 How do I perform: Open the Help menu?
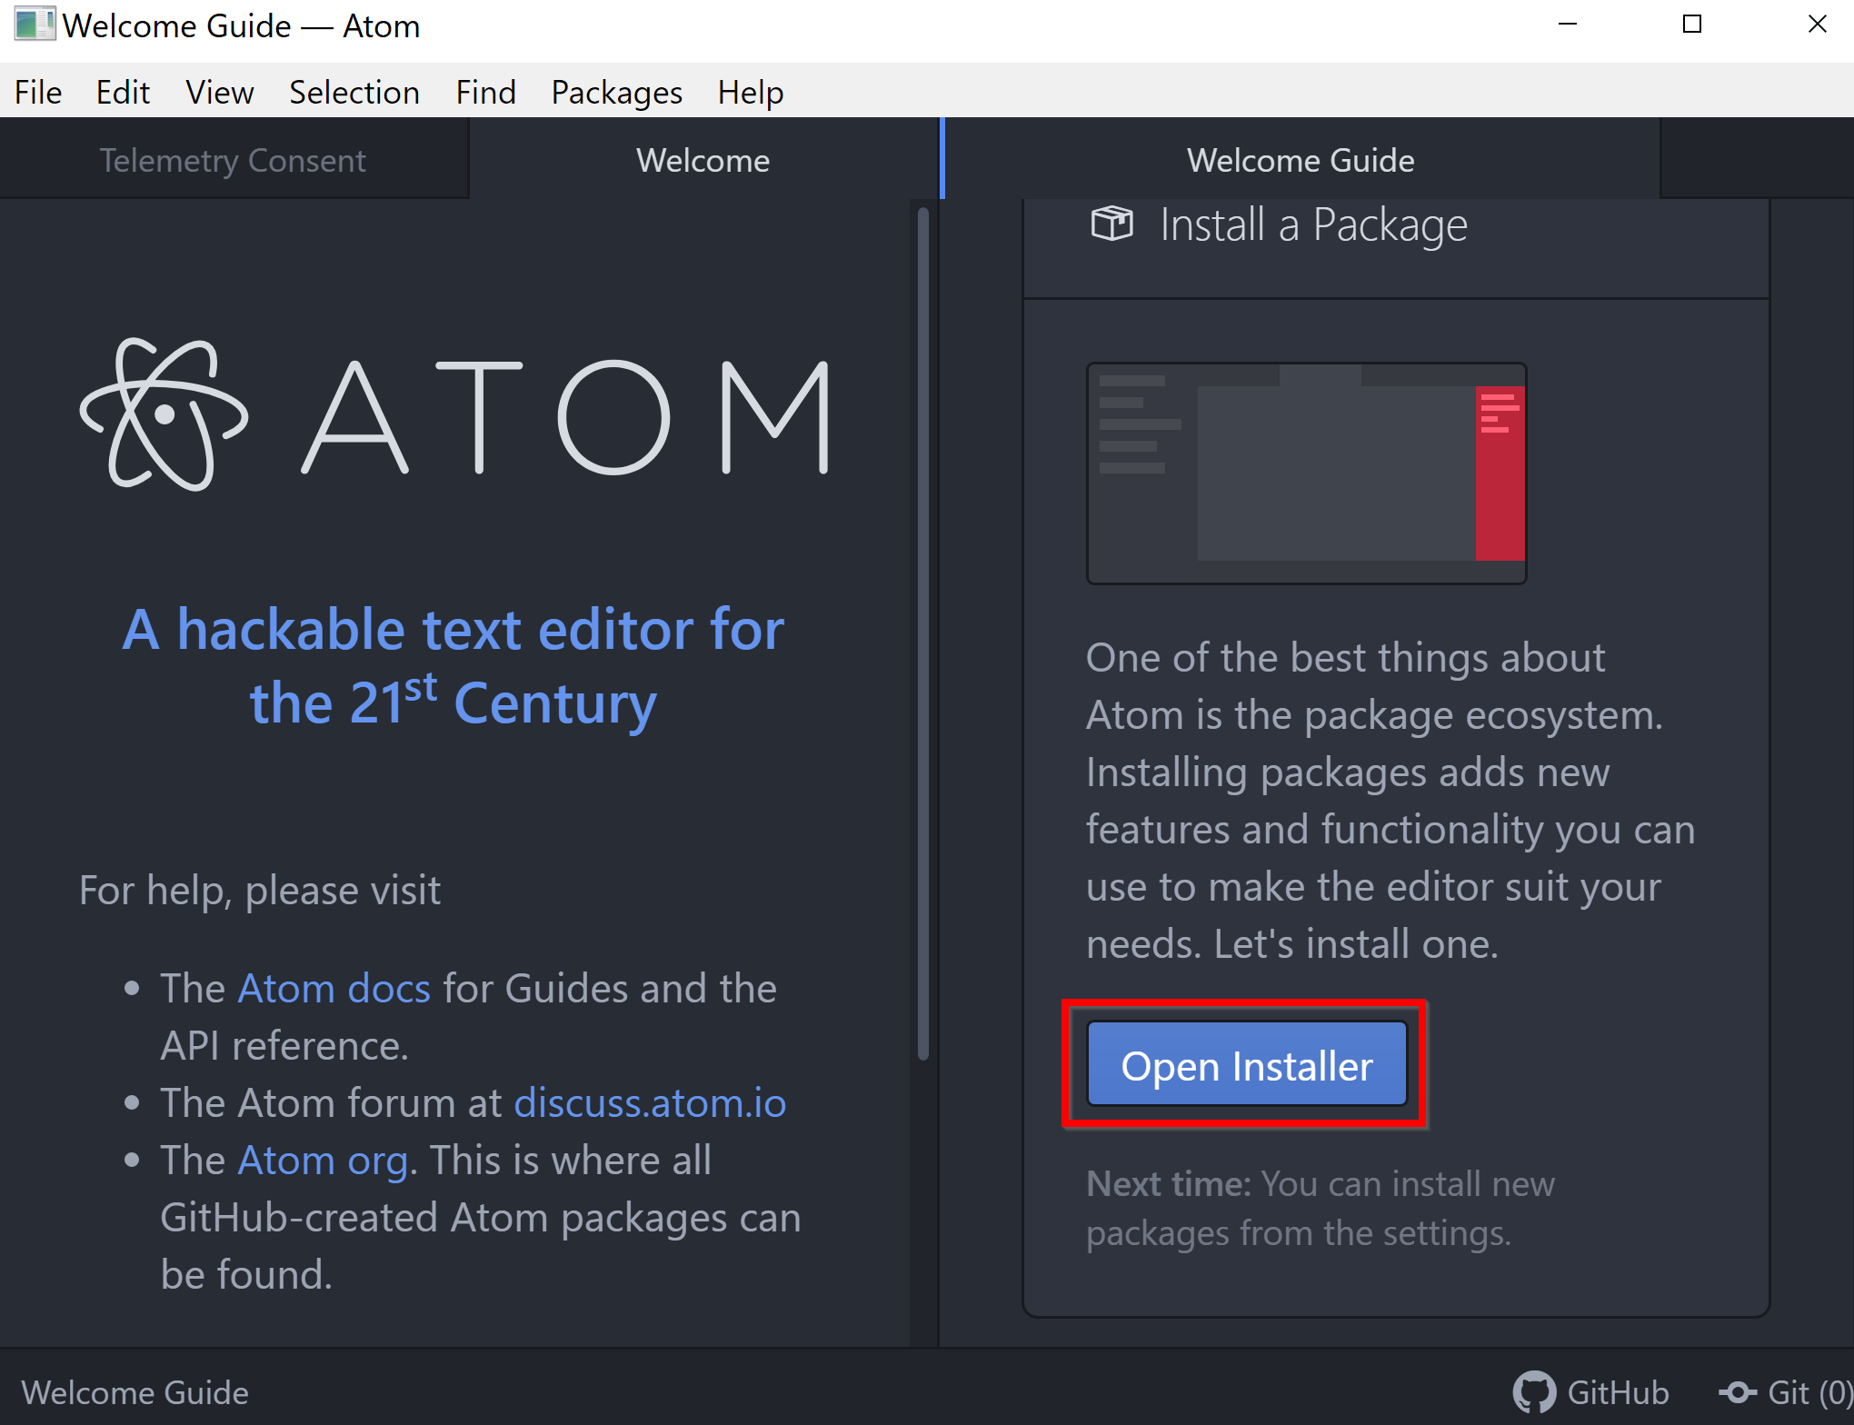pos(750,92)
